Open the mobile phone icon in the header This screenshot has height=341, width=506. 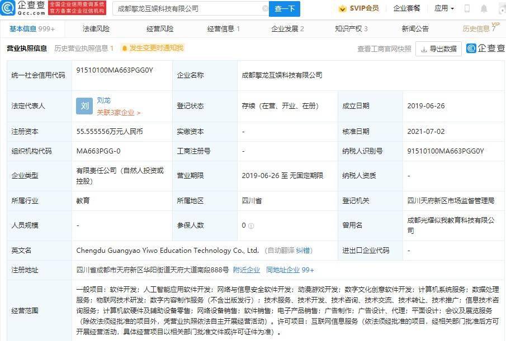coord(467,9)
